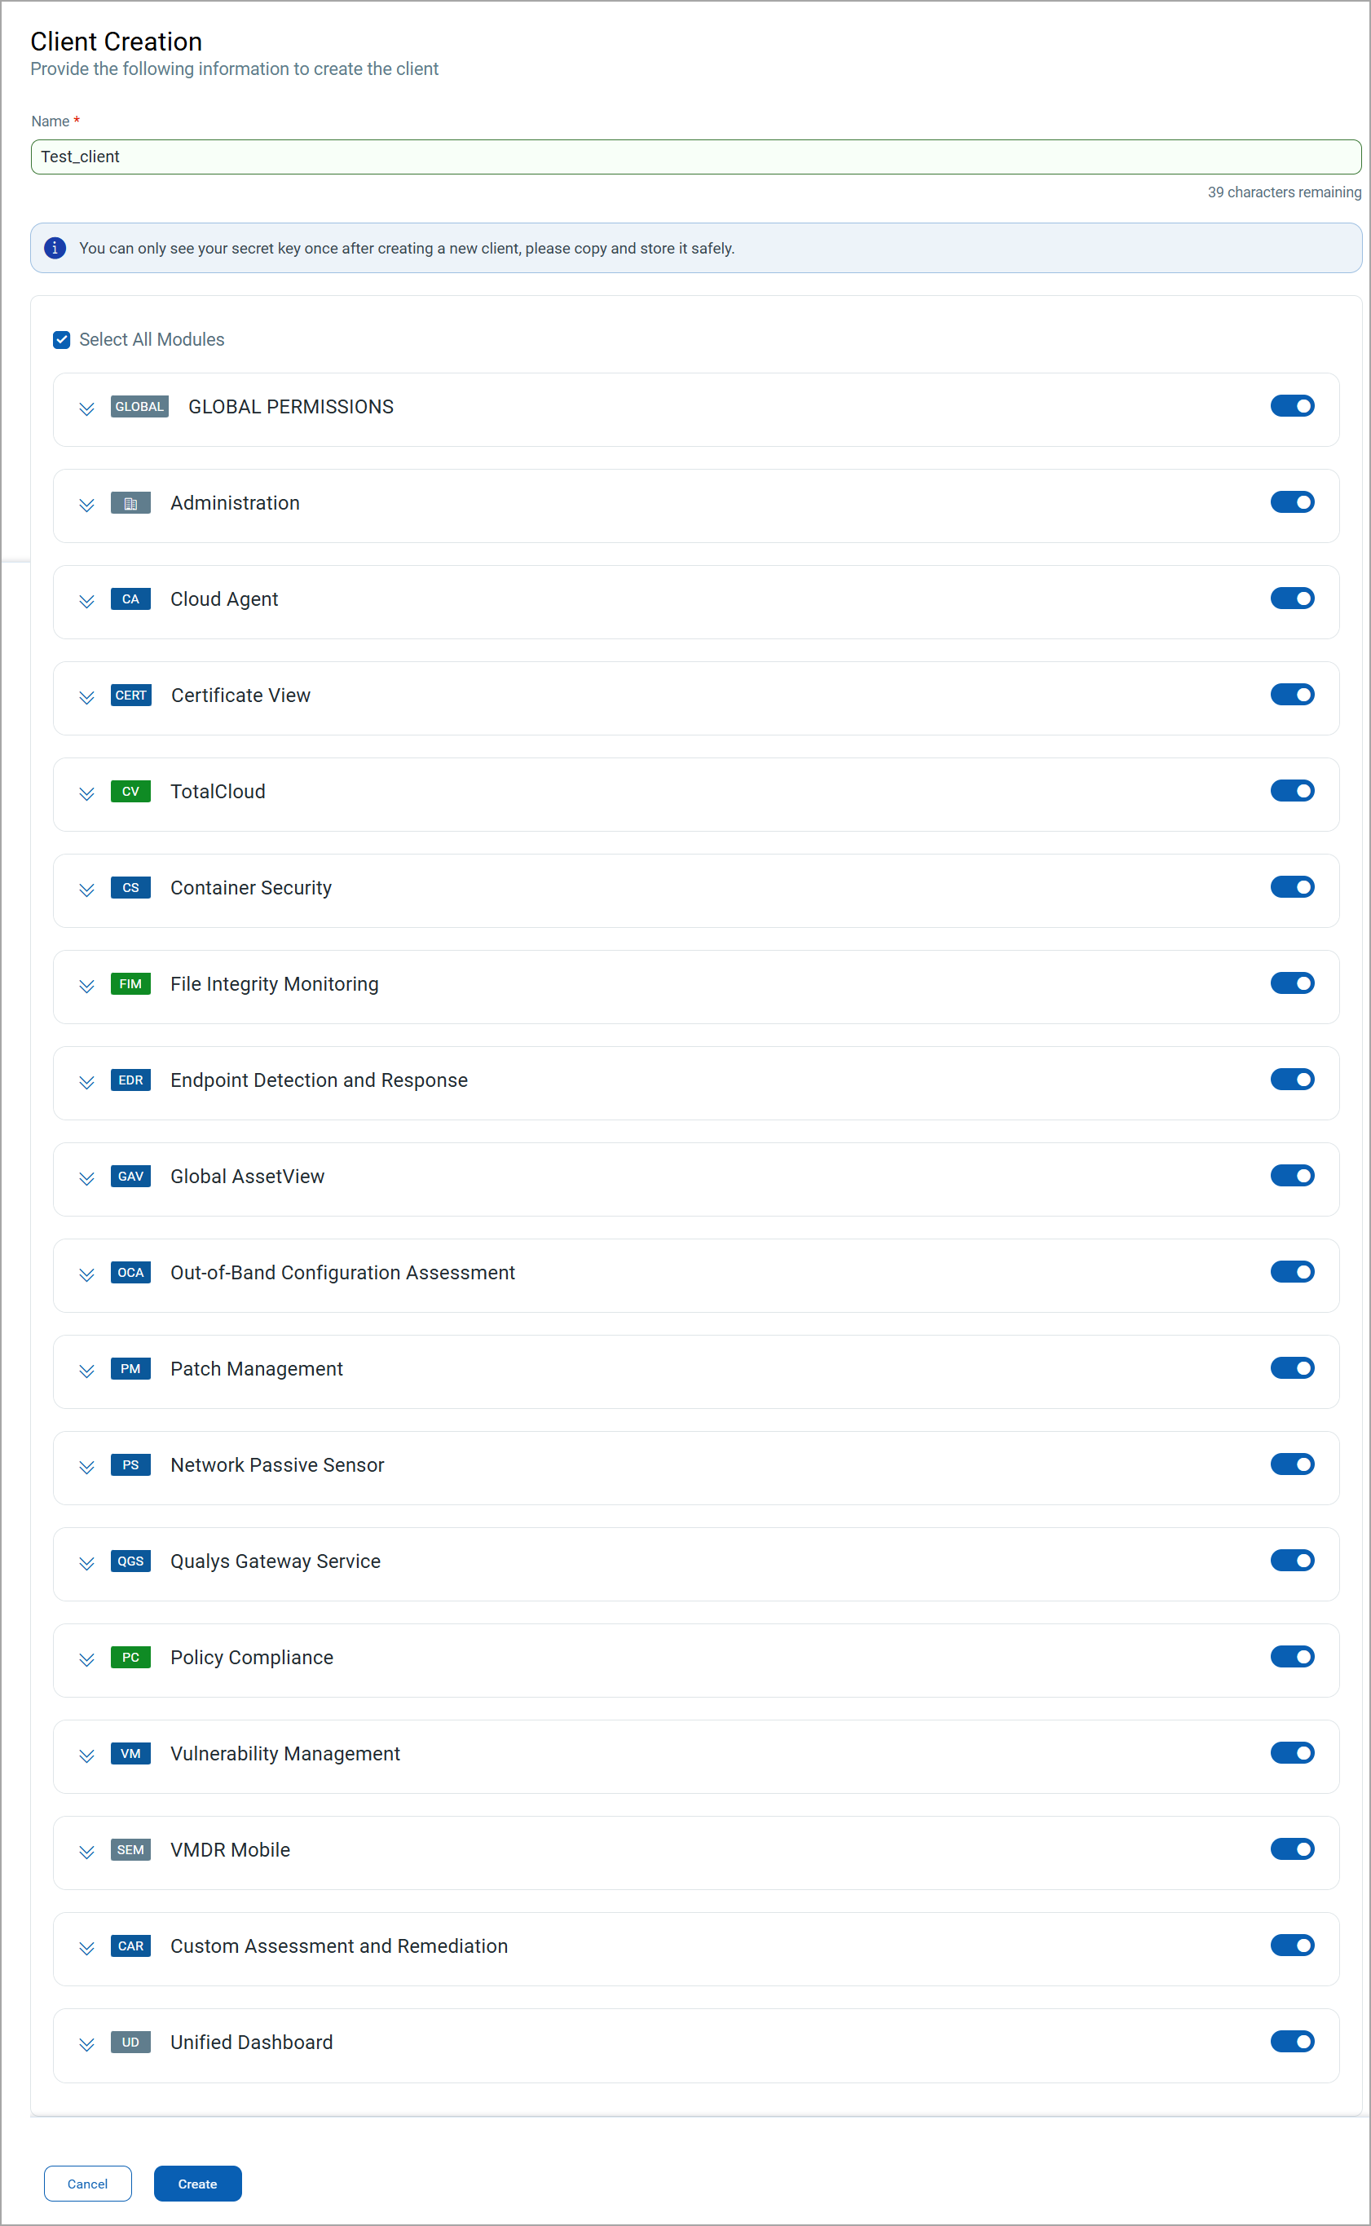Click the Select All Modules label
The image size is (1371, 2226).
pyautogui.click(x=152, y=339)
